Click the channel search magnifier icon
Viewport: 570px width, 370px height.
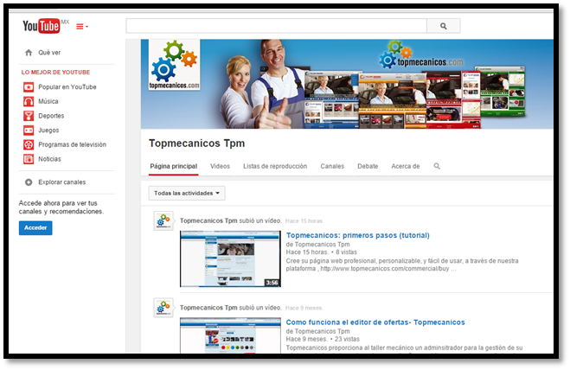(437, 166)
